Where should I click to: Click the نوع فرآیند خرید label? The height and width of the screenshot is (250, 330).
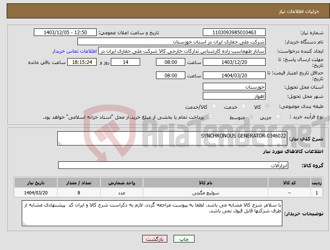point(307,117)
